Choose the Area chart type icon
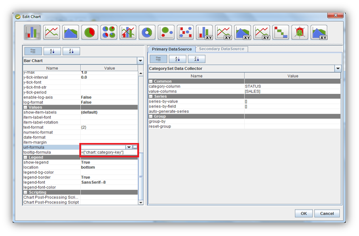 click(x=70, y=32)
